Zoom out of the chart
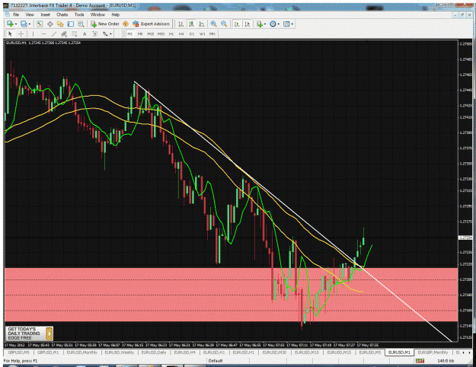476x367 pixels. click(x=224, y=24)
